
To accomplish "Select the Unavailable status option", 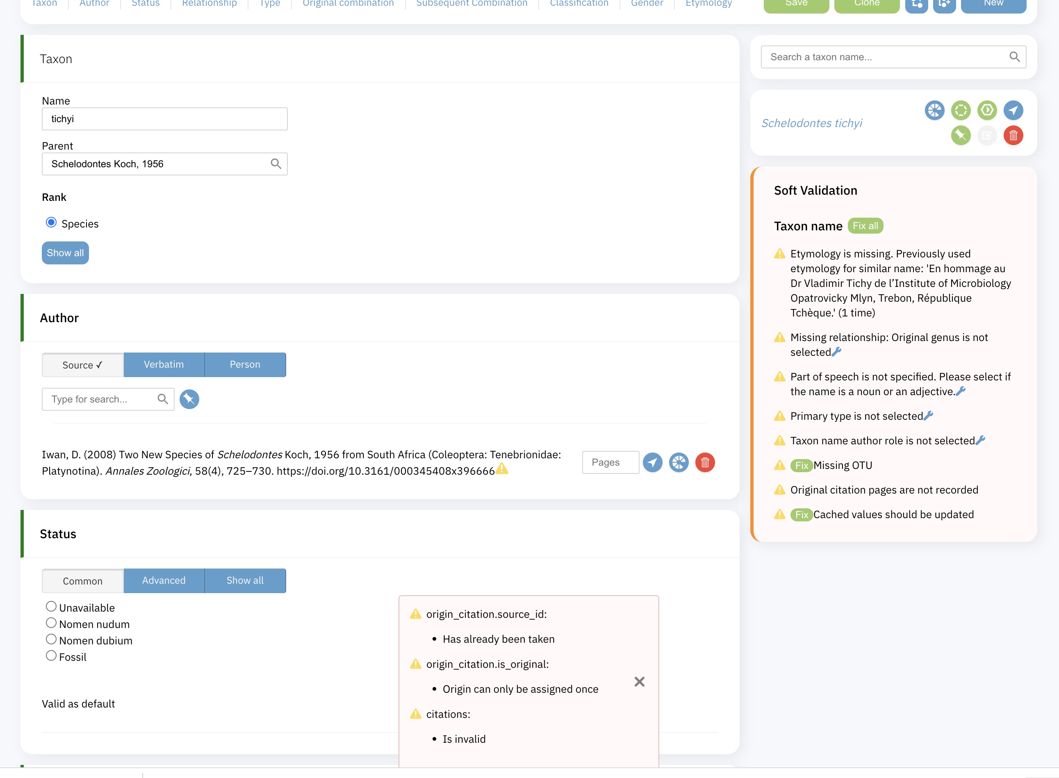I will coord(51,607).
